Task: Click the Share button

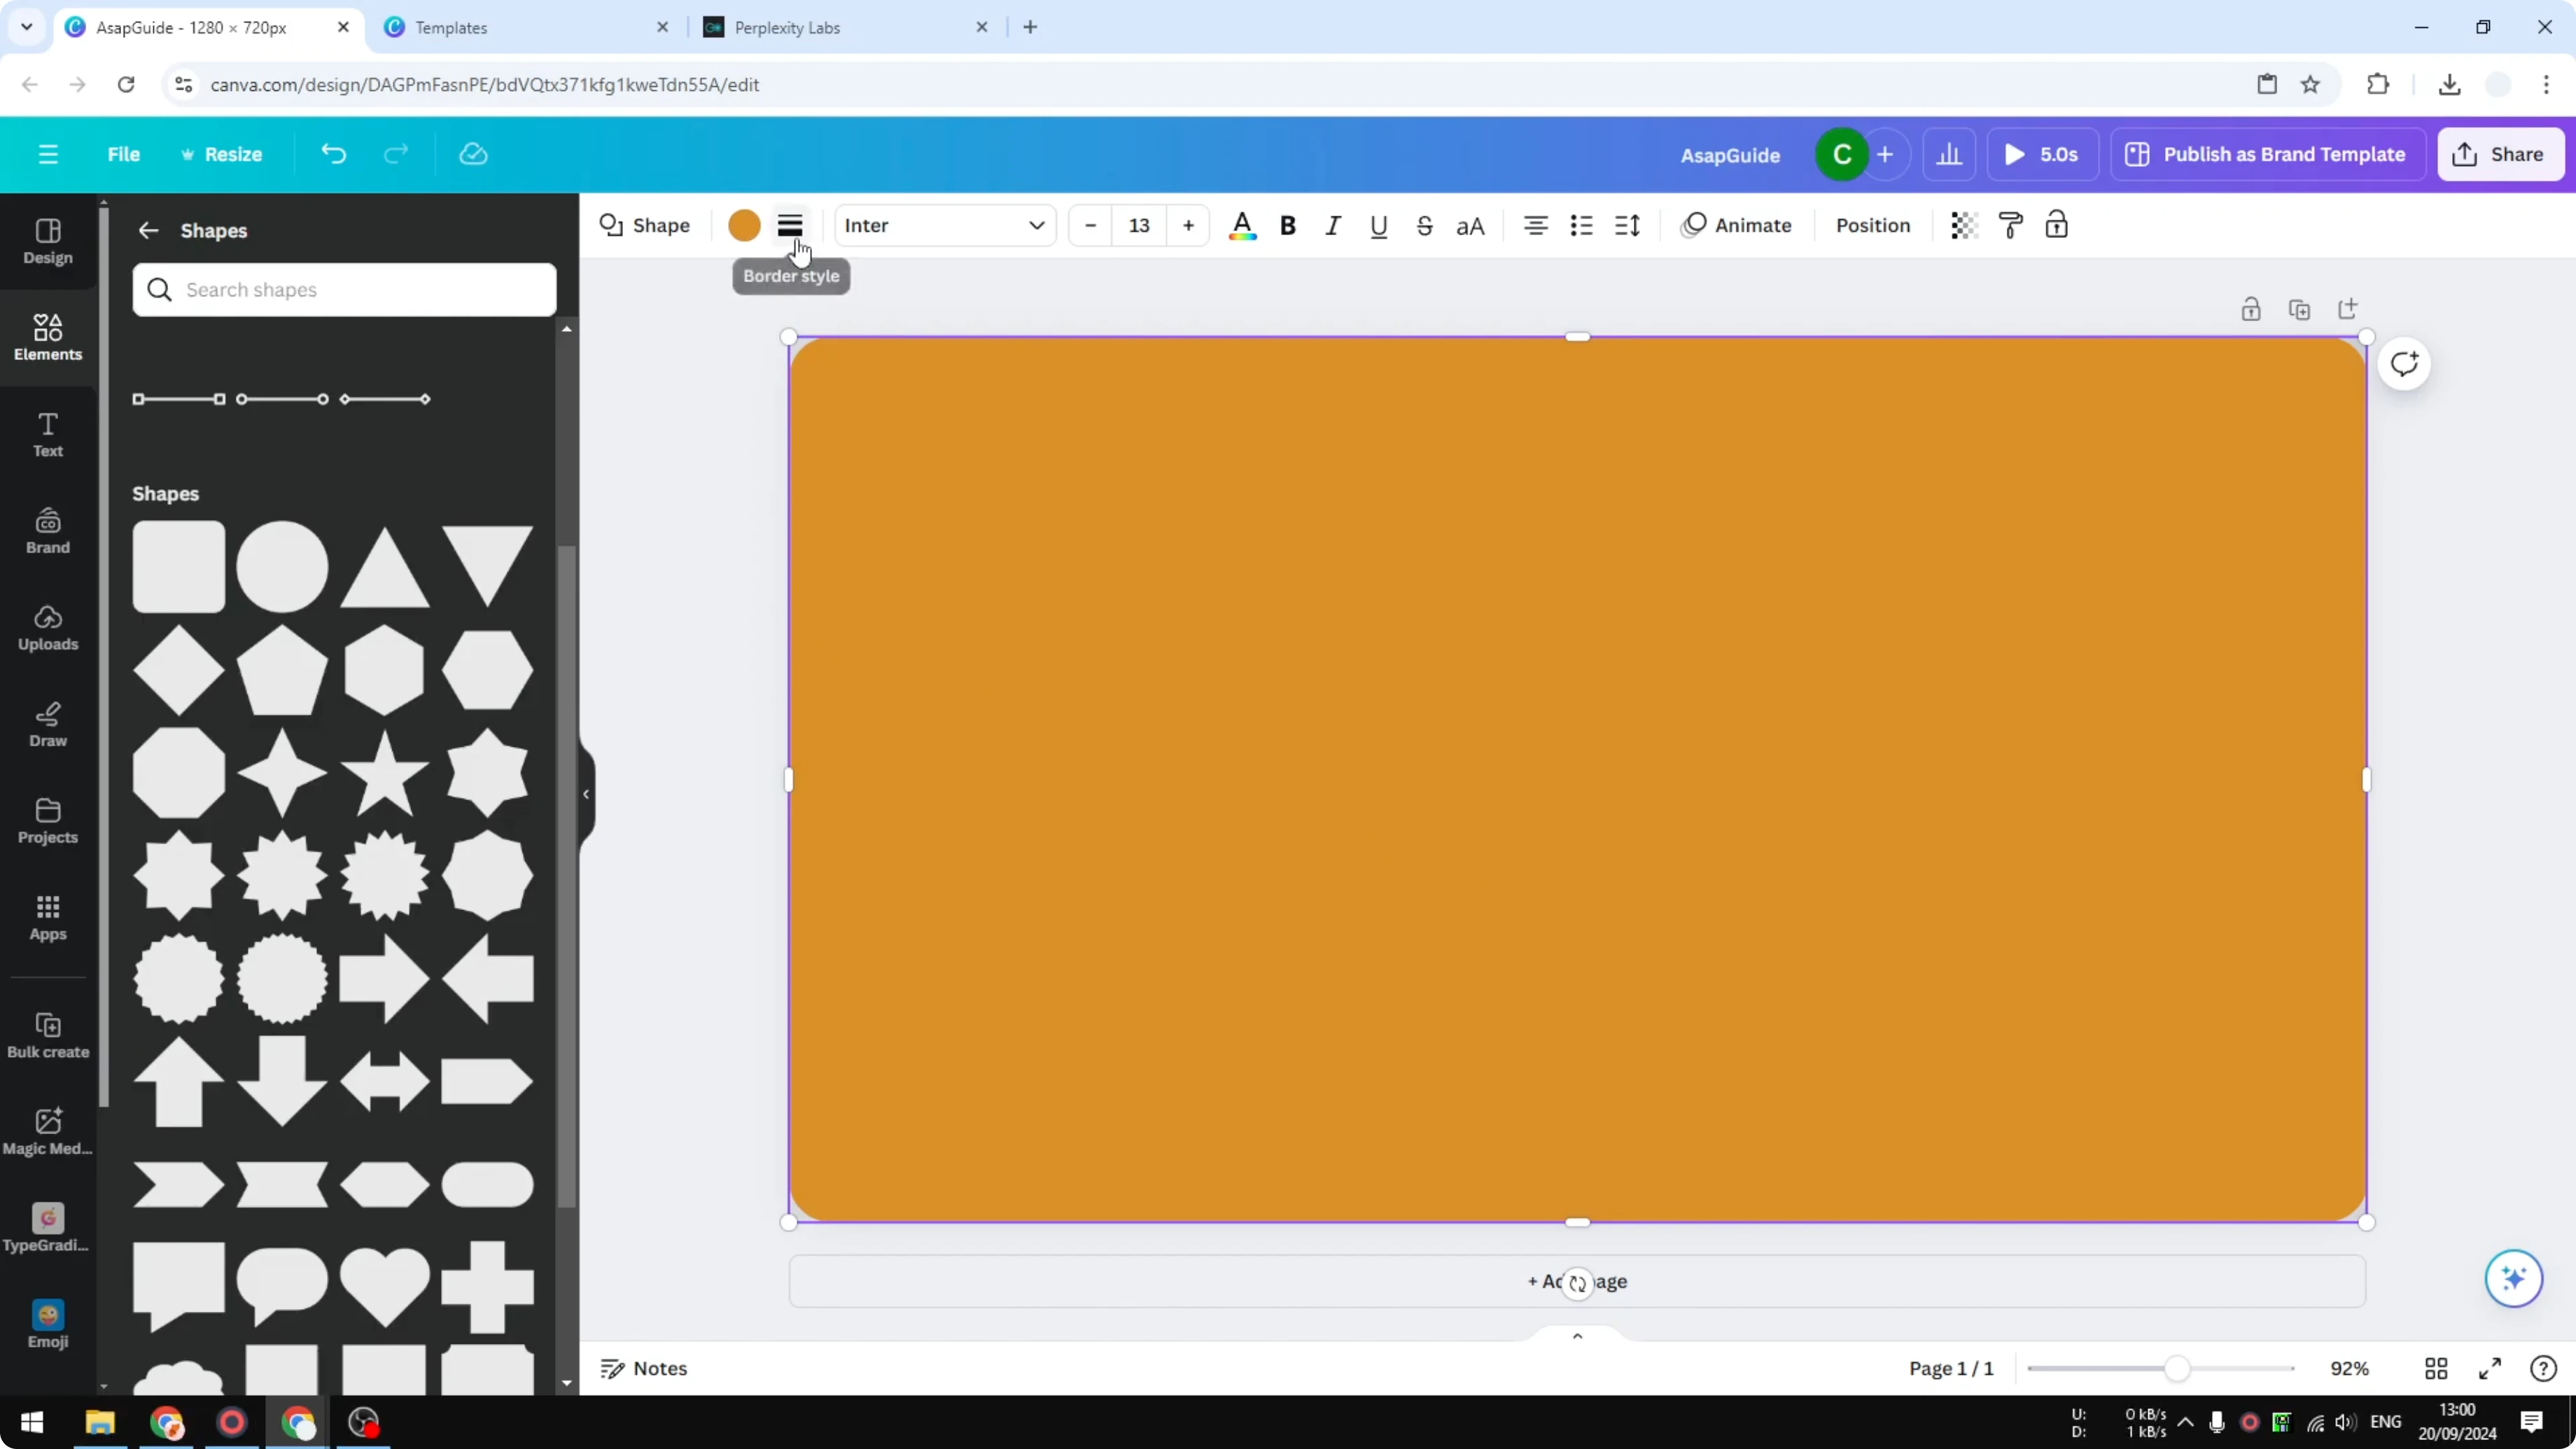Action: click(2500, 154)
